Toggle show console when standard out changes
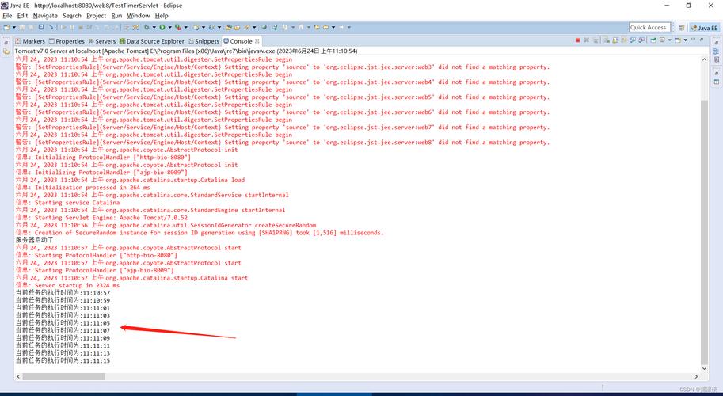723x396 pixels. [633, 40]
